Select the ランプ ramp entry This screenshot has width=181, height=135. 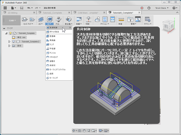pos(59,44)
